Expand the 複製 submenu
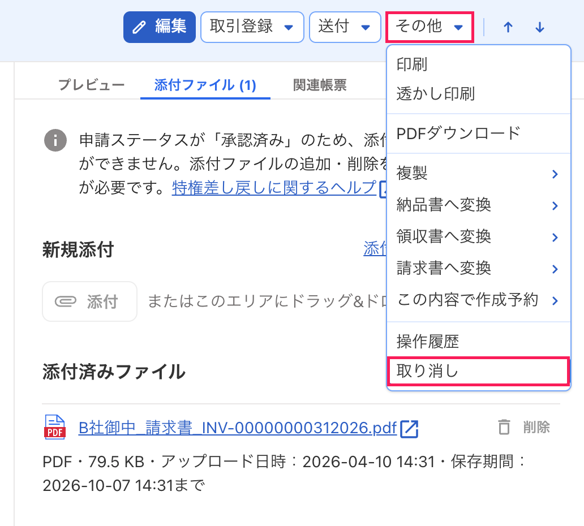The height and width of the screenshot is (526, 584). (479, 174)
